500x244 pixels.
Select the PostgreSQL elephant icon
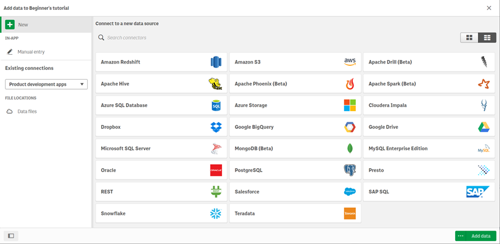click(349, 170)
